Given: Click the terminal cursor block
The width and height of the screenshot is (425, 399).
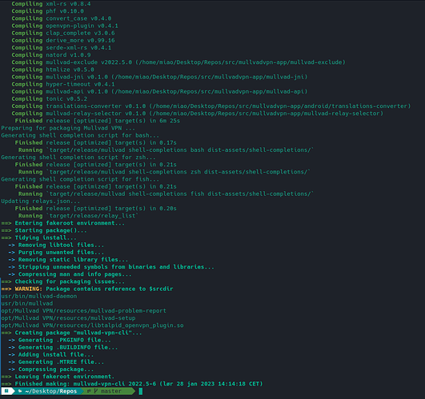Looking at the screenshot, I should [141, 391].
